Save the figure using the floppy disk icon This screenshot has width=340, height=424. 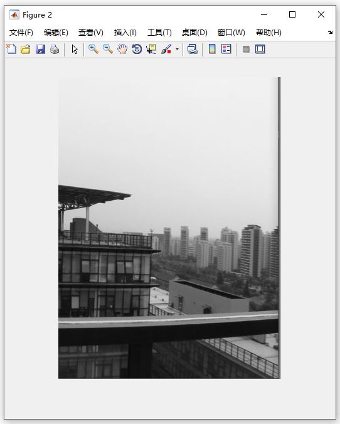(40, 49)
